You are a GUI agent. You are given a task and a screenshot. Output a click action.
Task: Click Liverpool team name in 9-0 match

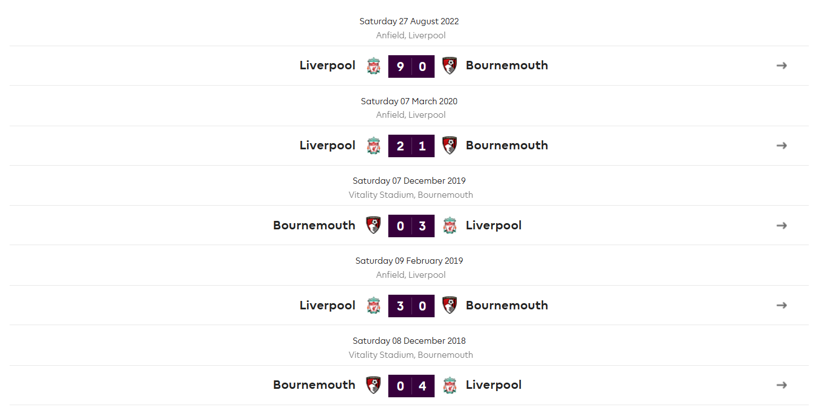[x=327, y=65]
